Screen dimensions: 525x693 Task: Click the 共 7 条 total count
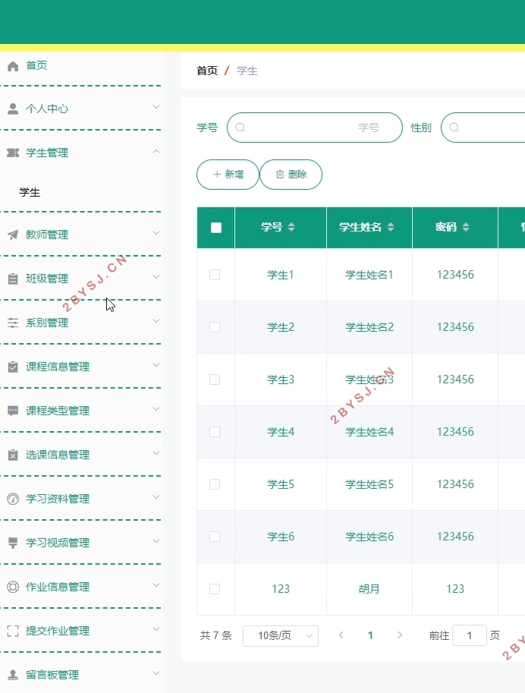[215, 635]
